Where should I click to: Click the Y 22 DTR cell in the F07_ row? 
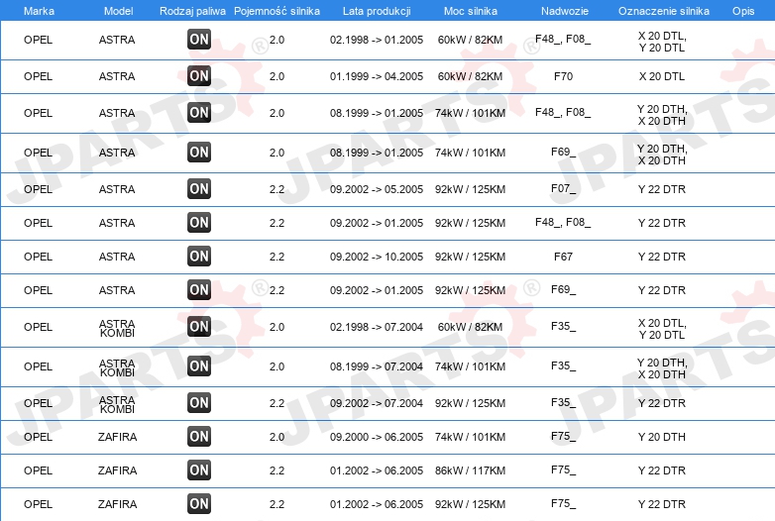coord(662,189)
